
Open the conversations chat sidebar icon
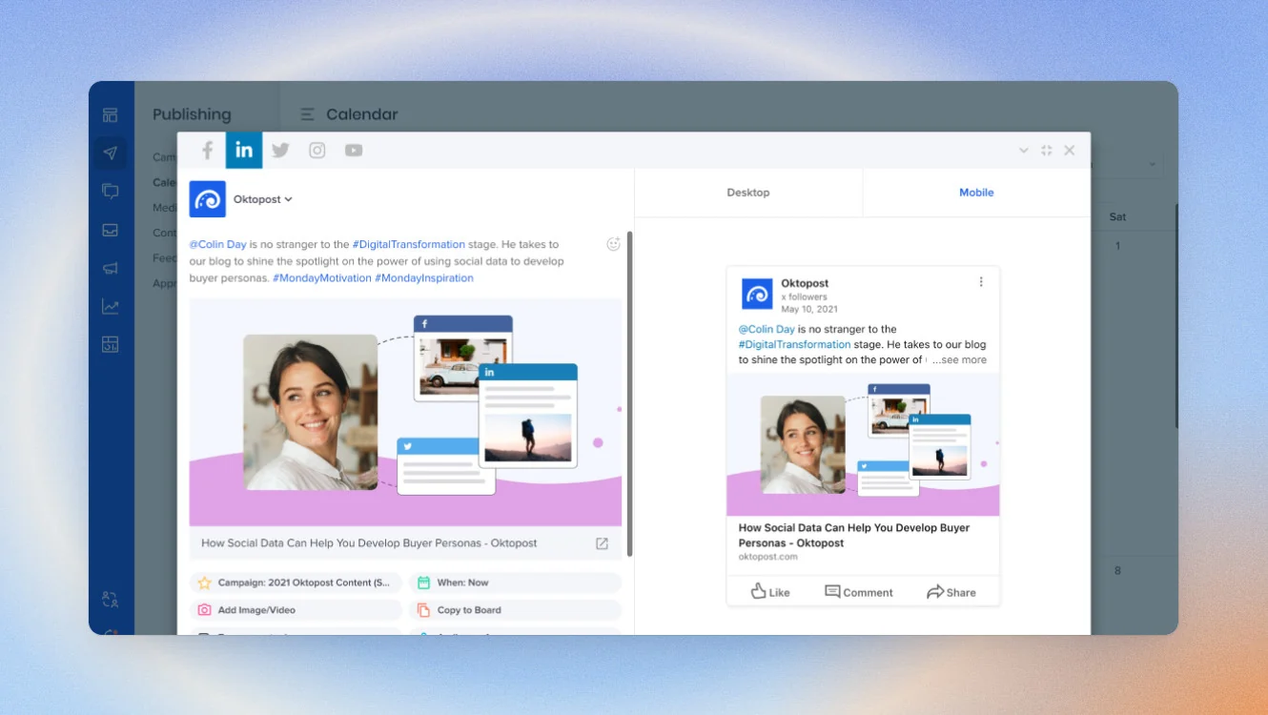[111, 192]
